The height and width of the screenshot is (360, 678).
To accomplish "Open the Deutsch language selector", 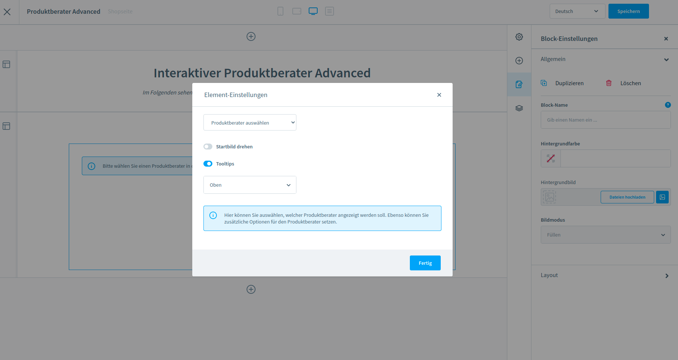I will 577,11.
